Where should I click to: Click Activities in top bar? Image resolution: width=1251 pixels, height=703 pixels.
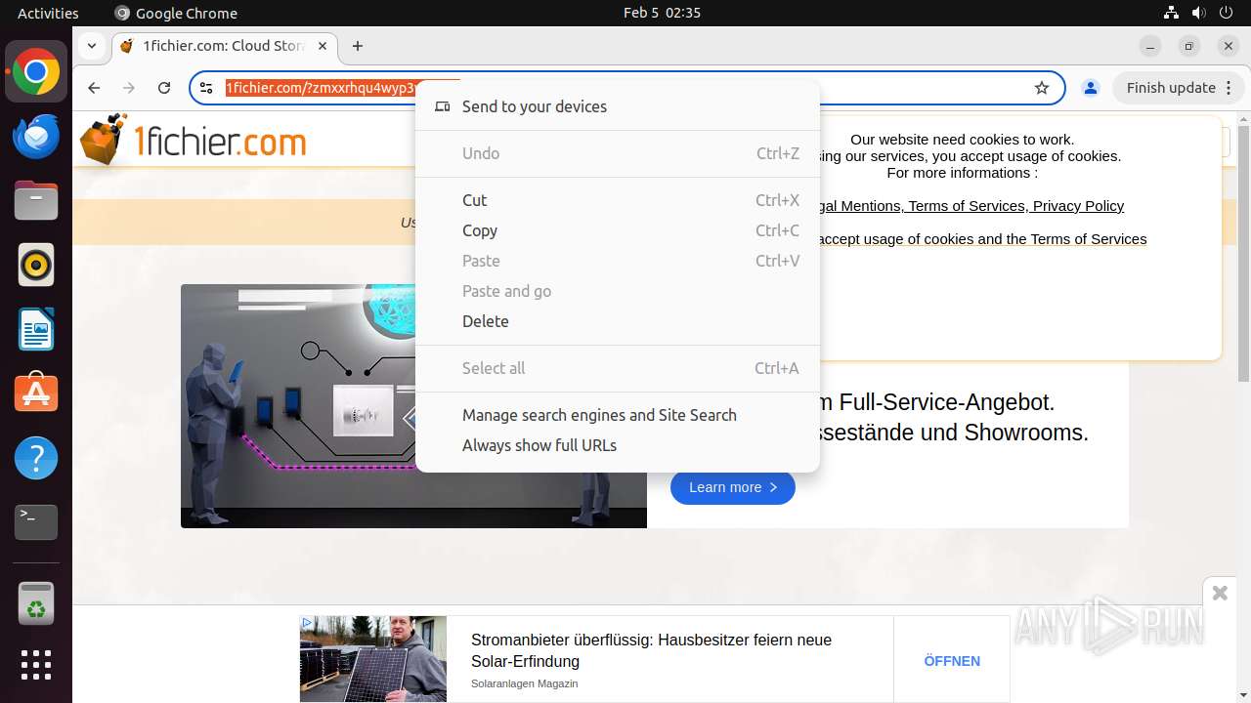48,13
